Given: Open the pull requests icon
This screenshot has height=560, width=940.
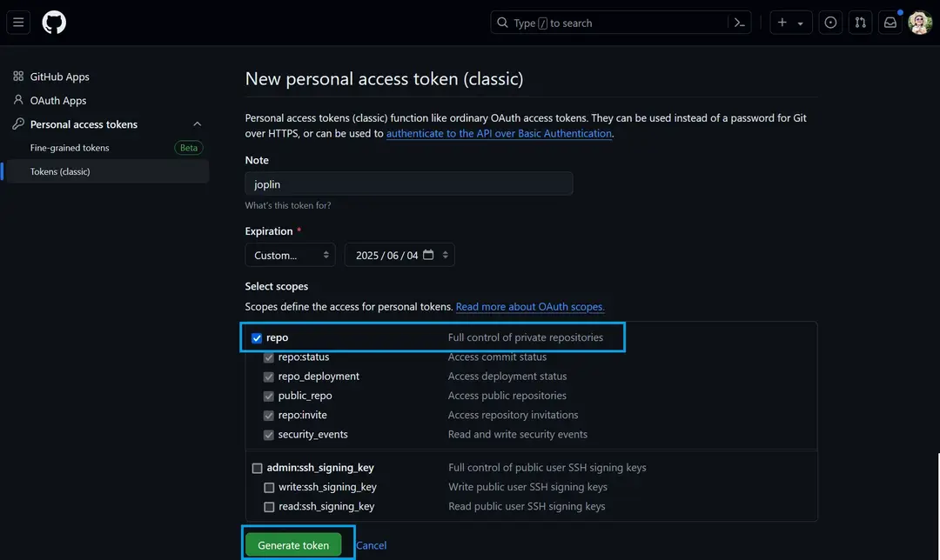Looking at the screenshot, I should coord(860,23).
